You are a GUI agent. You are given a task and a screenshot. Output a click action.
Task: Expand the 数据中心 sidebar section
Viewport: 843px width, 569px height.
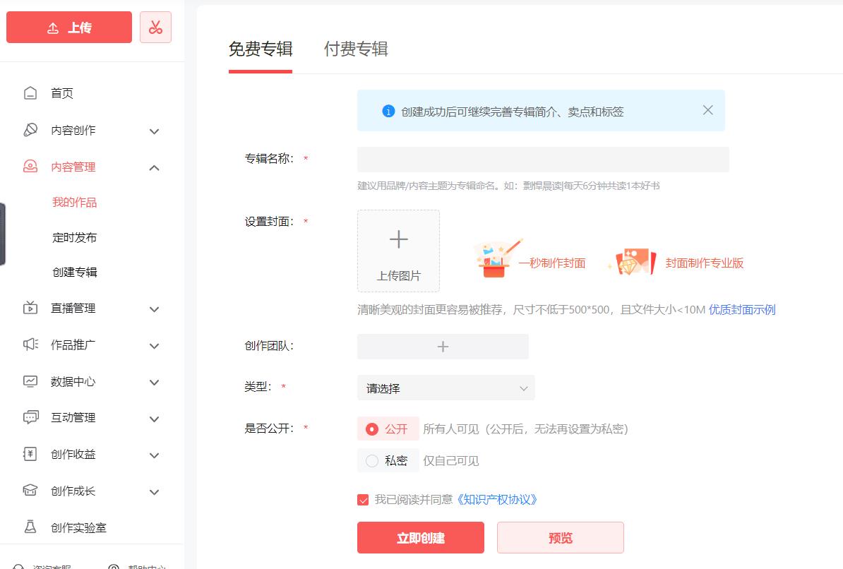pyautogui.click(x=155, y=382)
